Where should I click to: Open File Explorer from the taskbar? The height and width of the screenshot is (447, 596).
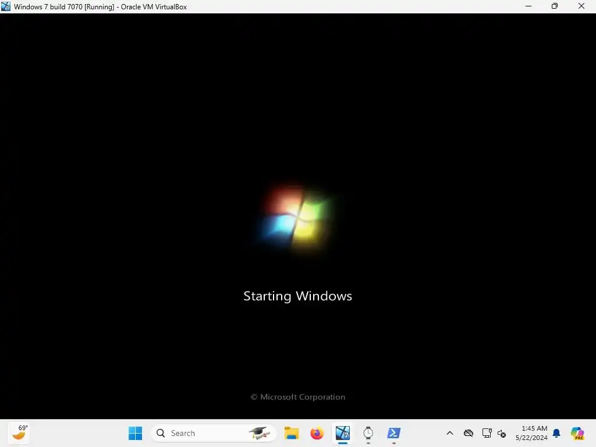pyautogui.click(x=292, y=433)
